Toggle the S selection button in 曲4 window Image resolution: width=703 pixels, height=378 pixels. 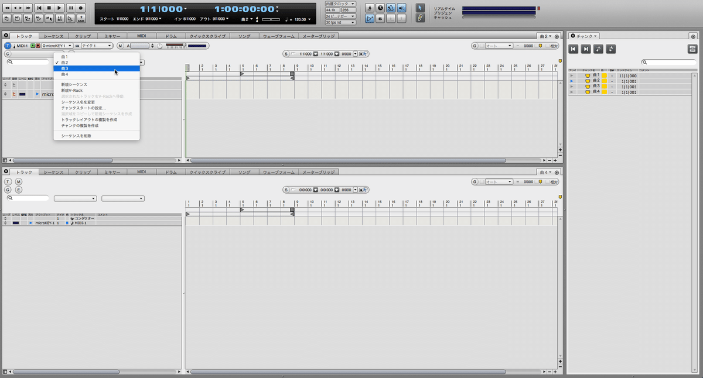point(286,190)
